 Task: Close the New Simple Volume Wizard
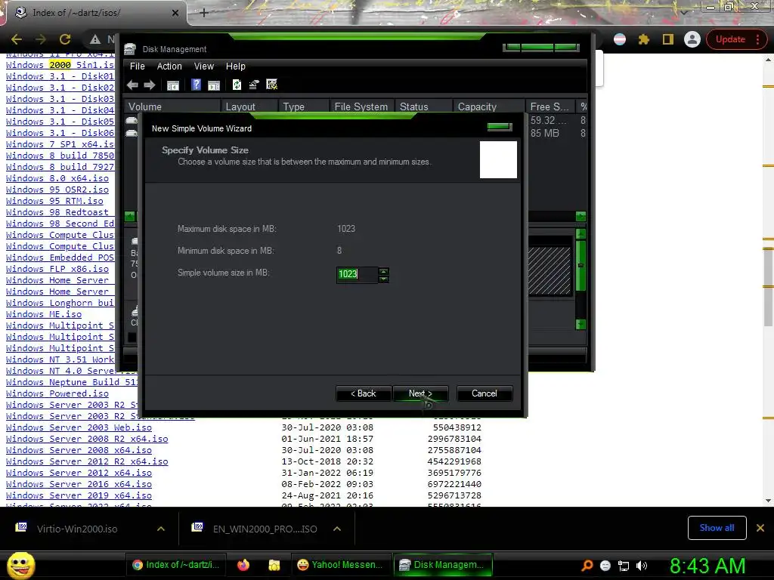click(499, 127)
